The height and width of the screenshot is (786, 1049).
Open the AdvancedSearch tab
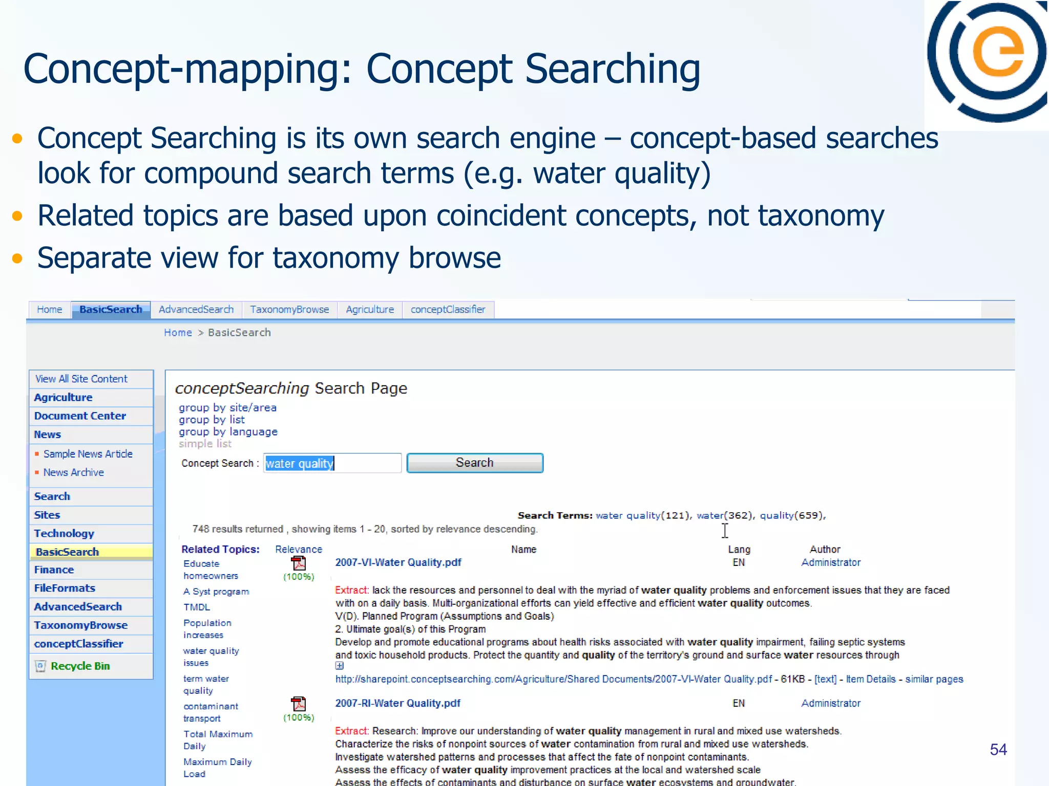tap(196, 310)
